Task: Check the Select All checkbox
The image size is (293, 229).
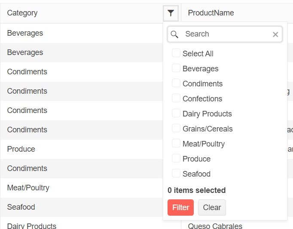Action: click(176, 53)
